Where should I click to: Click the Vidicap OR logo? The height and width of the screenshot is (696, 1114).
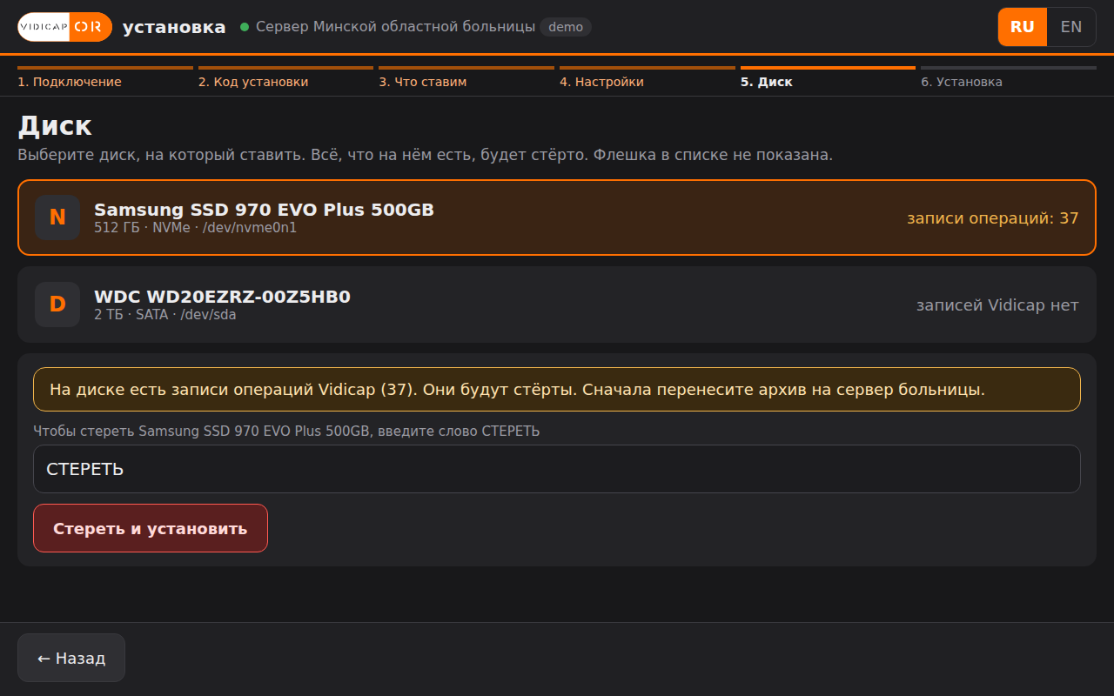click(65, 27)
